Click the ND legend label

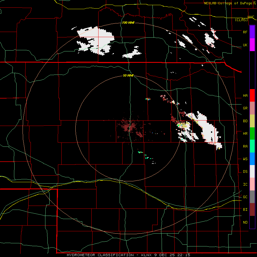point(245,222)
